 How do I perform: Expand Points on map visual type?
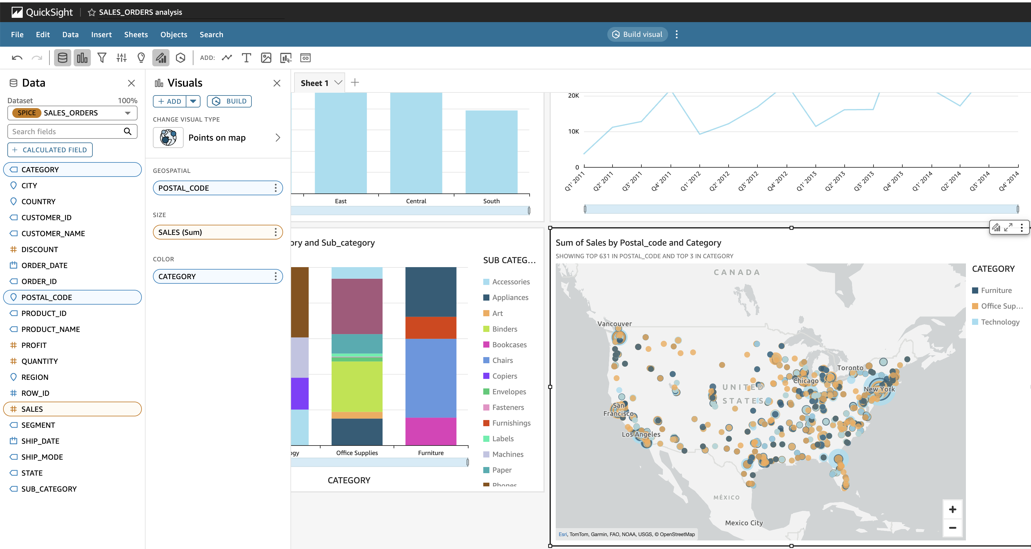pos(278,138)
